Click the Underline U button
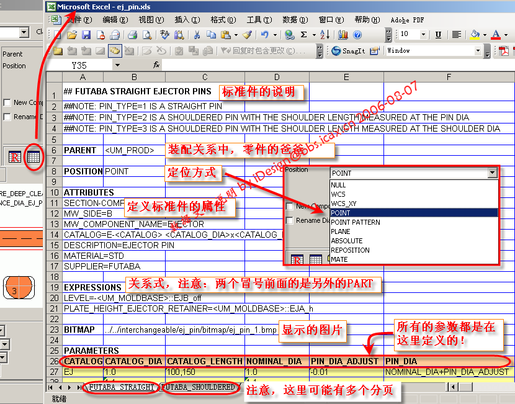The width and height of the screenshot is (515, 404). pyautogui.click(x=438, y=35)
